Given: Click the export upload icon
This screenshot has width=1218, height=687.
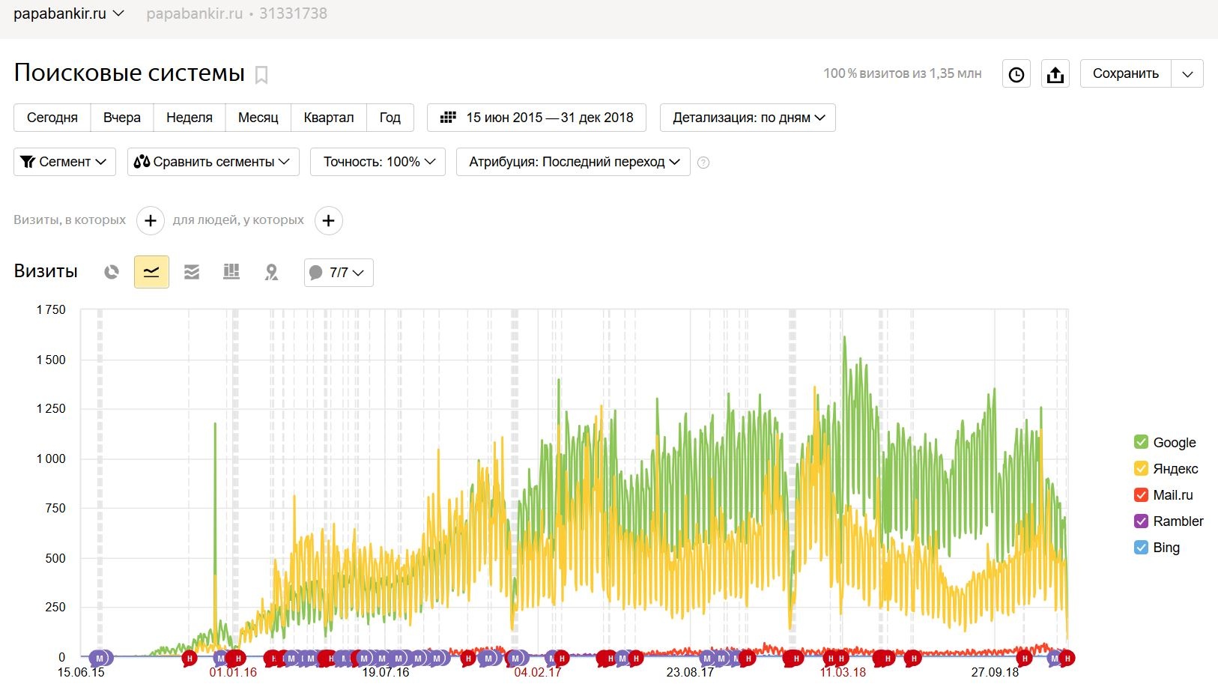Looking at the screenshot, I should (x=1055, y=73).
